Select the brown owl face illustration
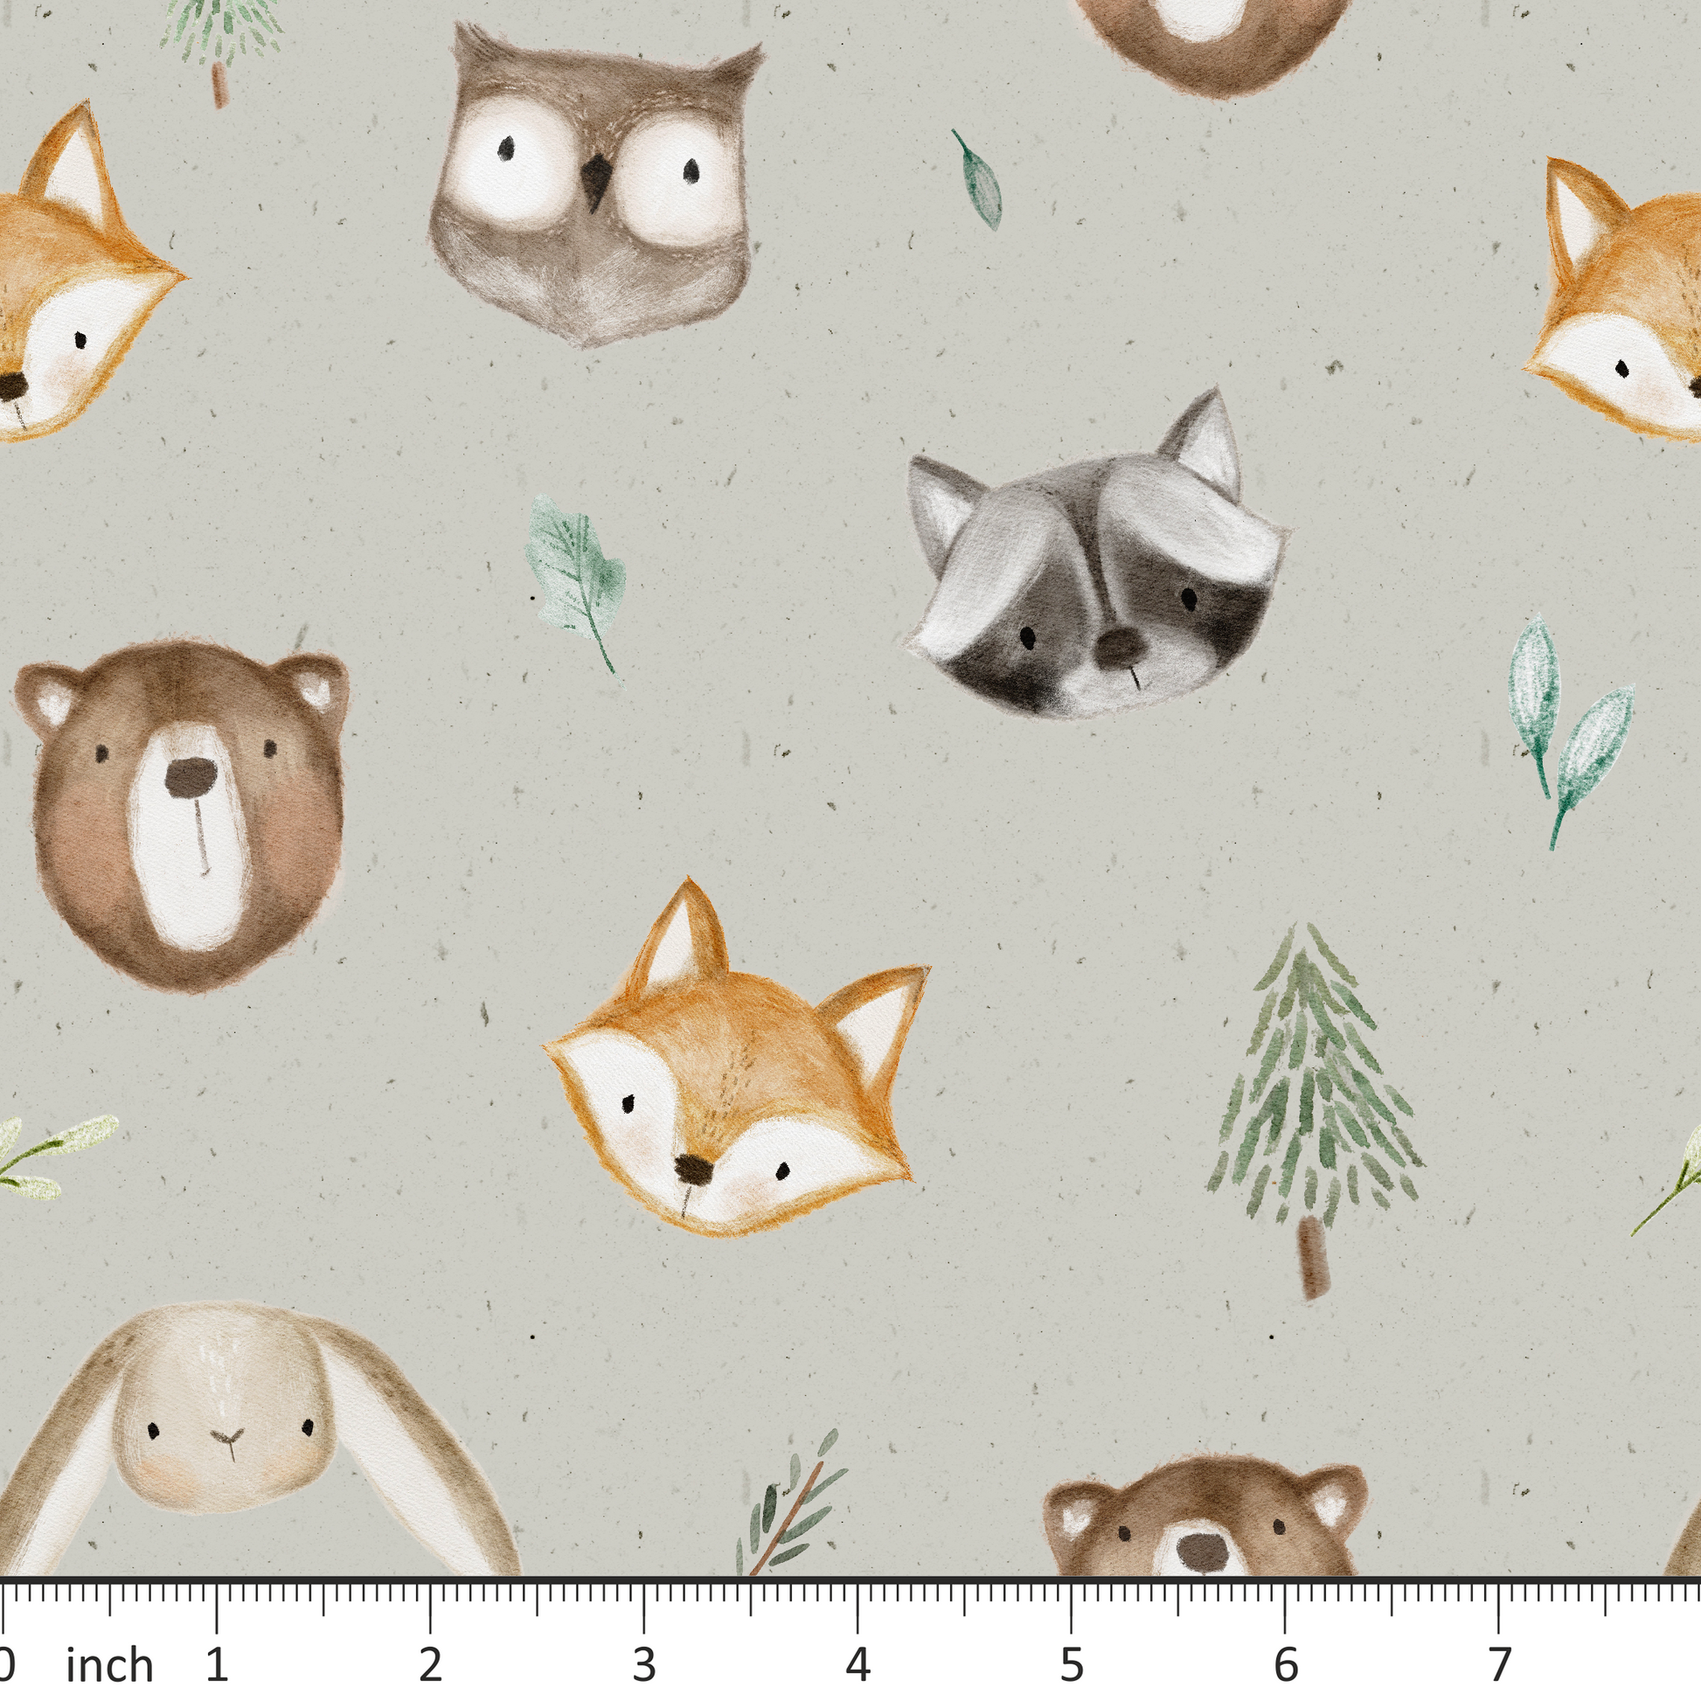Image resolution: width=1701 pixels, height=1701 pixels. point(596,185)
